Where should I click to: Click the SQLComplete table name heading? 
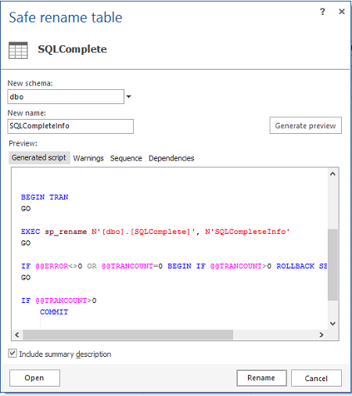pos(72,49)
